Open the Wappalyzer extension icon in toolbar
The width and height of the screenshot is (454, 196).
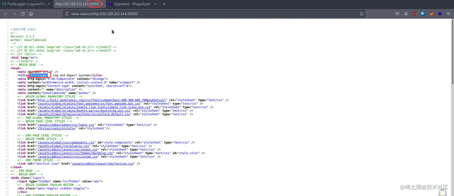[x=440, y=14]
